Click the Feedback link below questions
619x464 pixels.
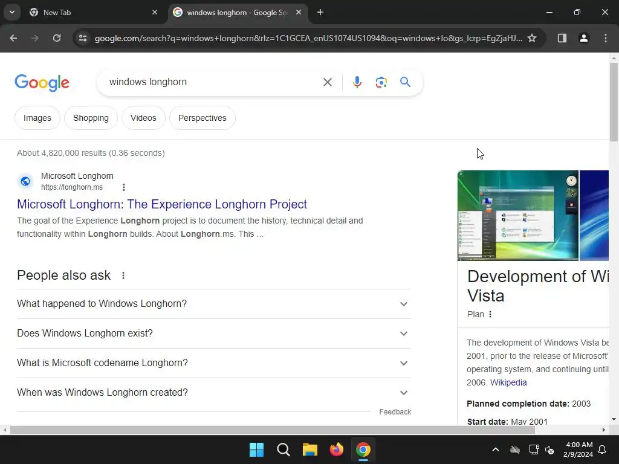(395, 412)
